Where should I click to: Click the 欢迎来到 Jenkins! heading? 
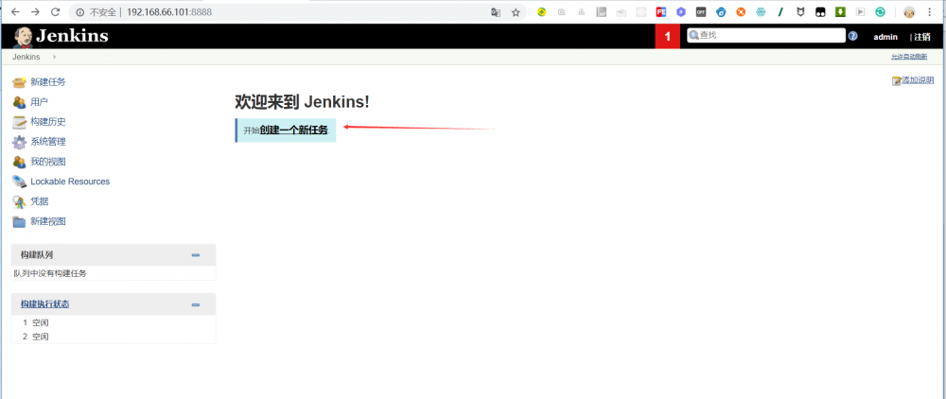(x=302, y=102)
